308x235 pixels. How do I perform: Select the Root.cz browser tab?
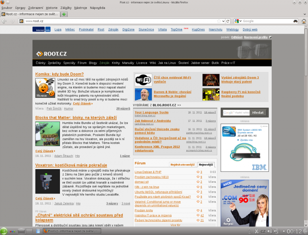click(30, 14)
